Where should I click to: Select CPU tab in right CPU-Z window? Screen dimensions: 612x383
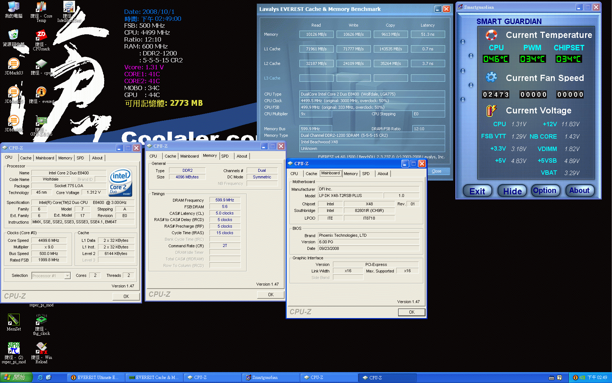pyautogui.click(x=294, y=174)
